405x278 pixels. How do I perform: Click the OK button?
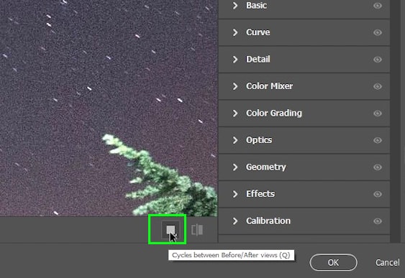point(333,262)
